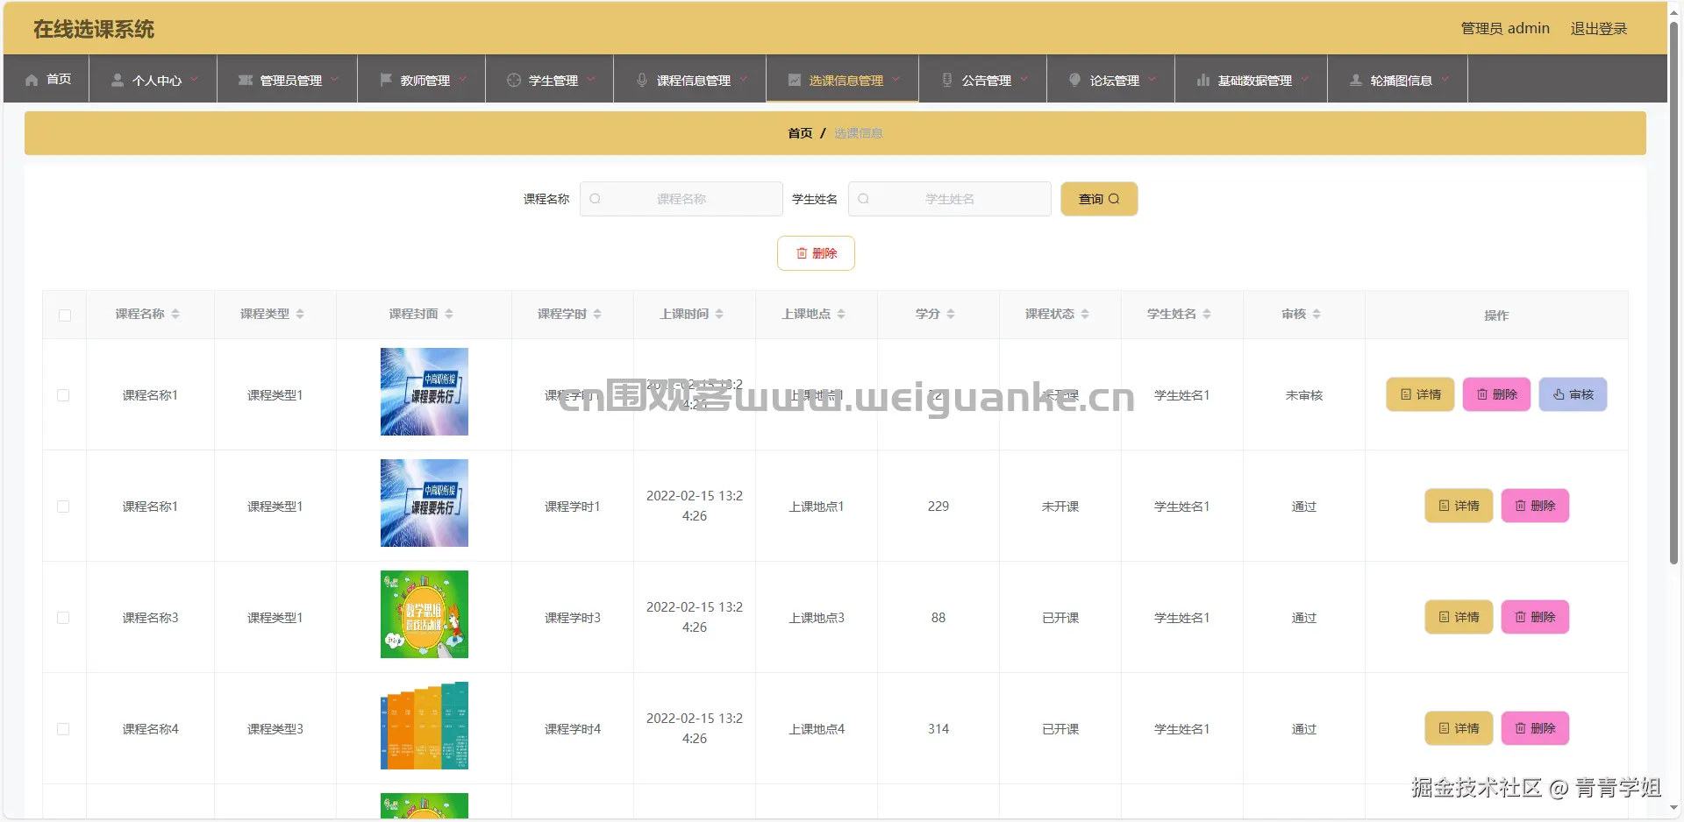This screenshot has height=822, width=1684.
Task: Expand the 公告管理 dropdown arrow
Action: (1024, 79)
